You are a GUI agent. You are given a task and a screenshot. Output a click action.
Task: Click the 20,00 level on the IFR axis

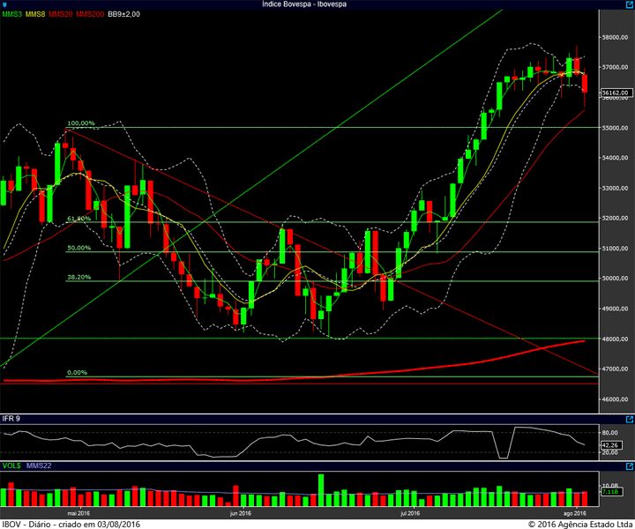click(610, 452)
